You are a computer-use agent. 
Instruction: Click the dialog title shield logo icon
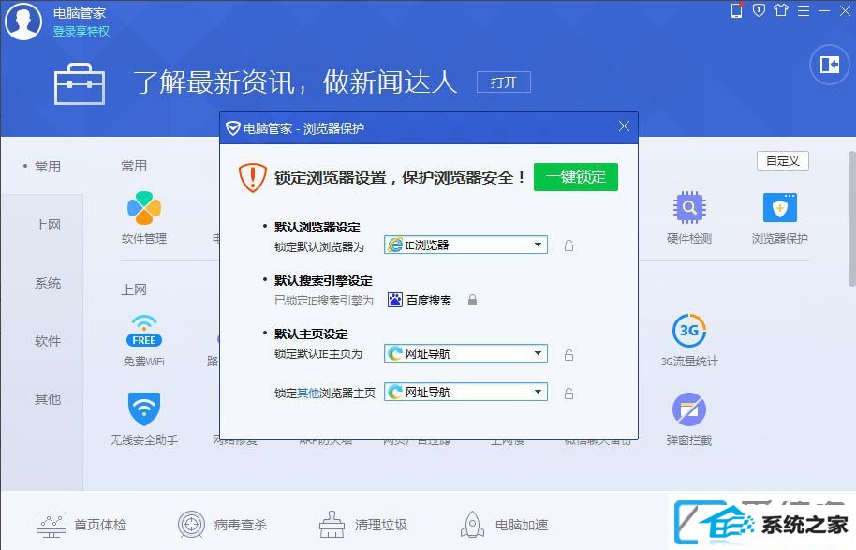pyautogui.click(x=233, y=128)
